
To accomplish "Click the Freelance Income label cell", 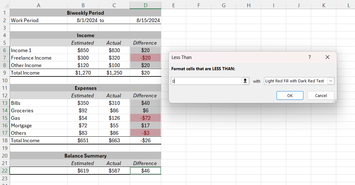I will pos(38,58).
